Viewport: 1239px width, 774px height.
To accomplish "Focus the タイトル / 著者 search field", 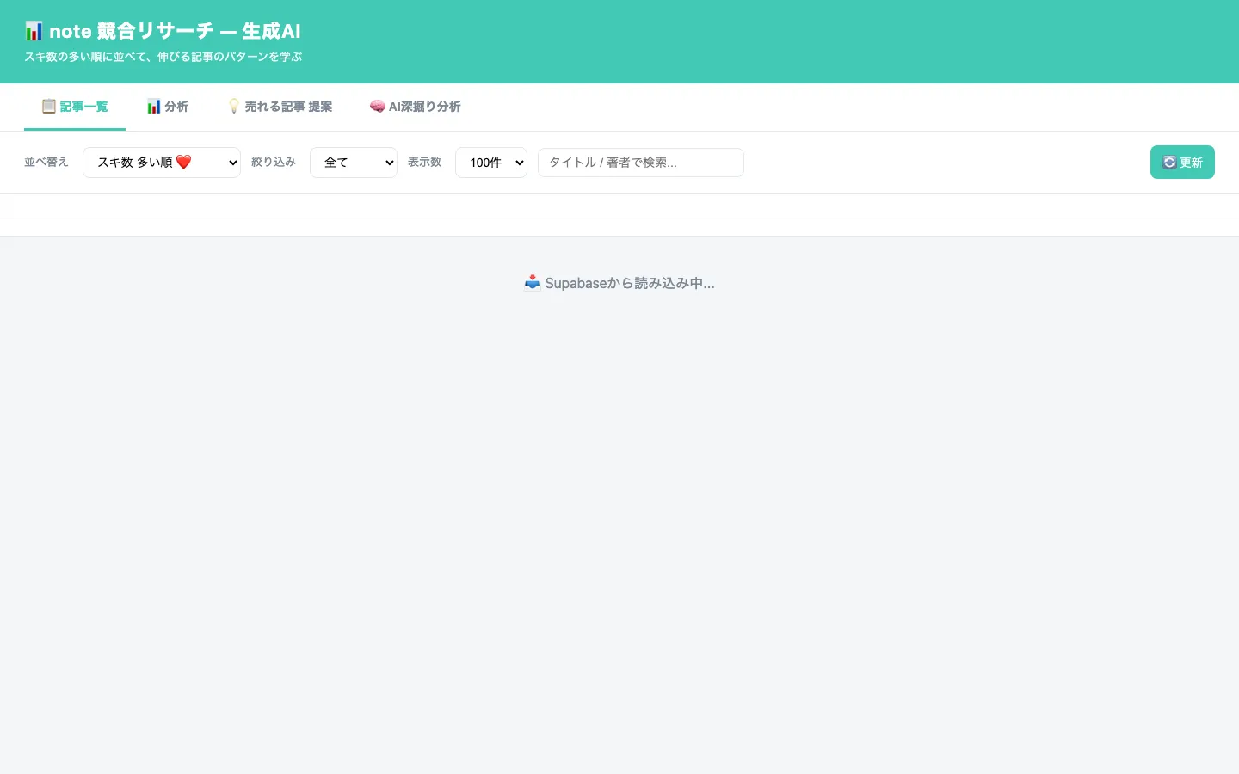I will tap(641, 163).
